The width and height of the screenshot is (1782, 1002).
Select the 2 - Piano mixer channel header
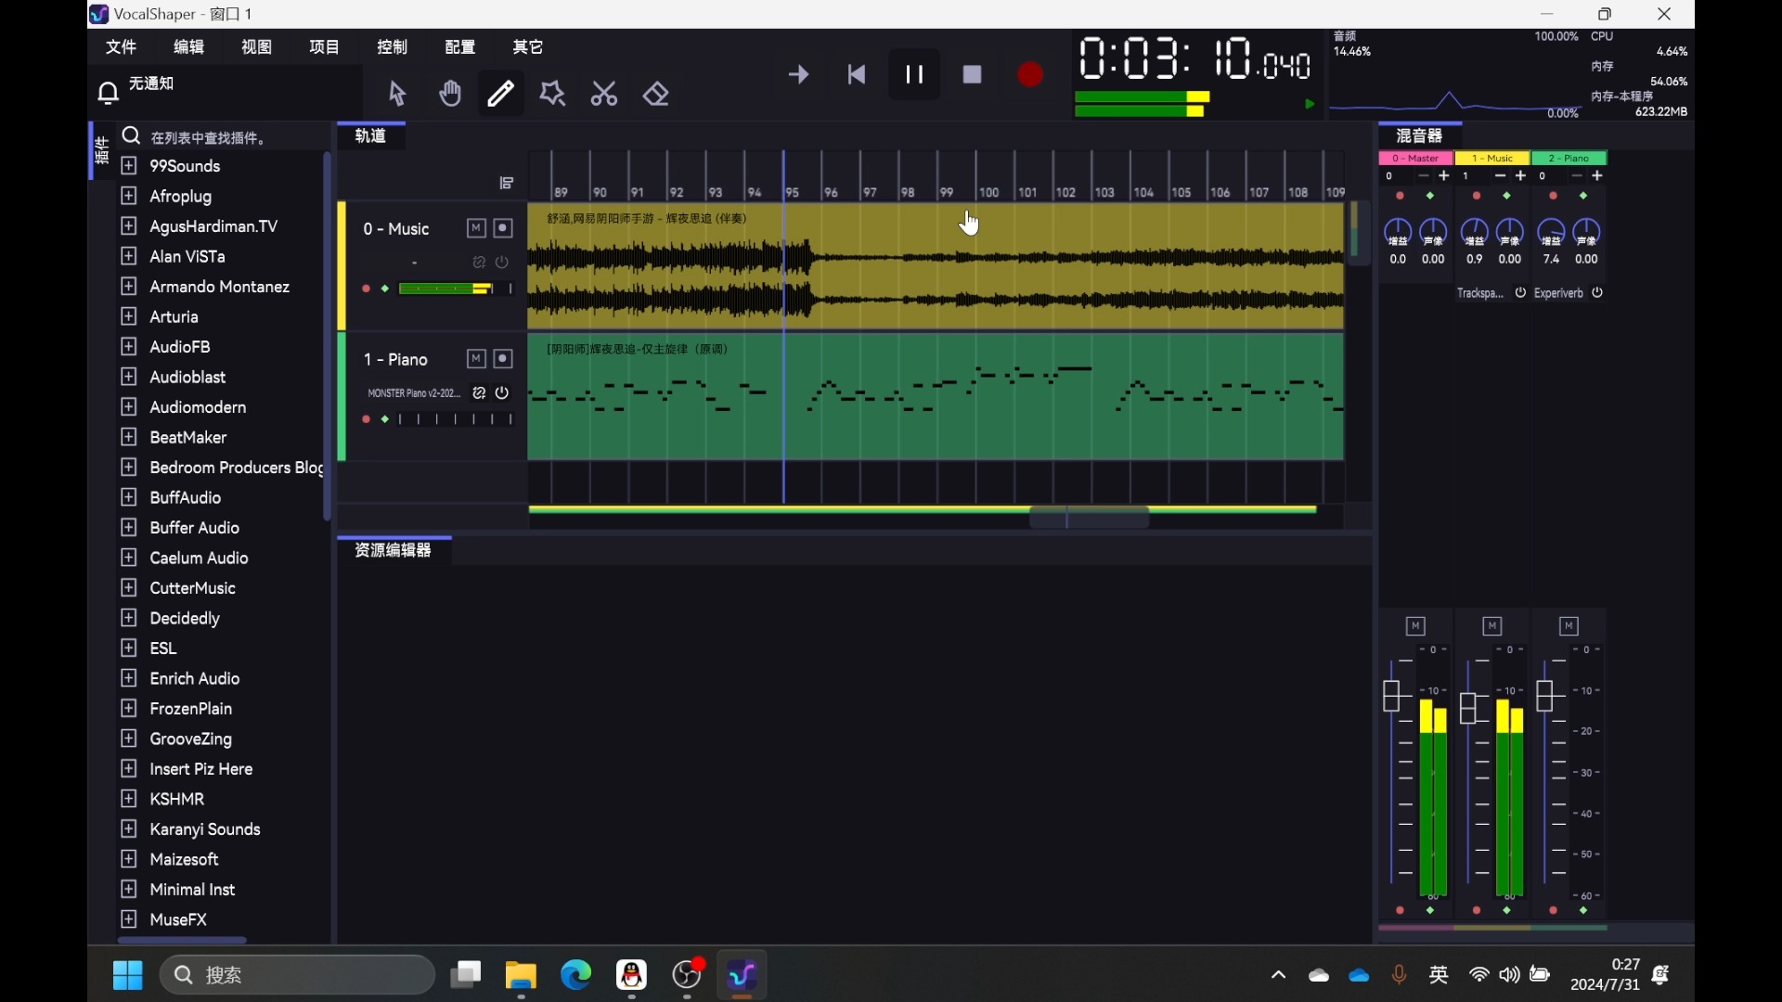pos(1569,159)
